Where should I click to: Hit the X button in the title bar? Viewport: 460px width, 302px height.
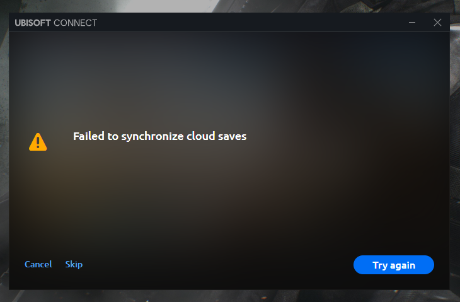tap(437, 23)
